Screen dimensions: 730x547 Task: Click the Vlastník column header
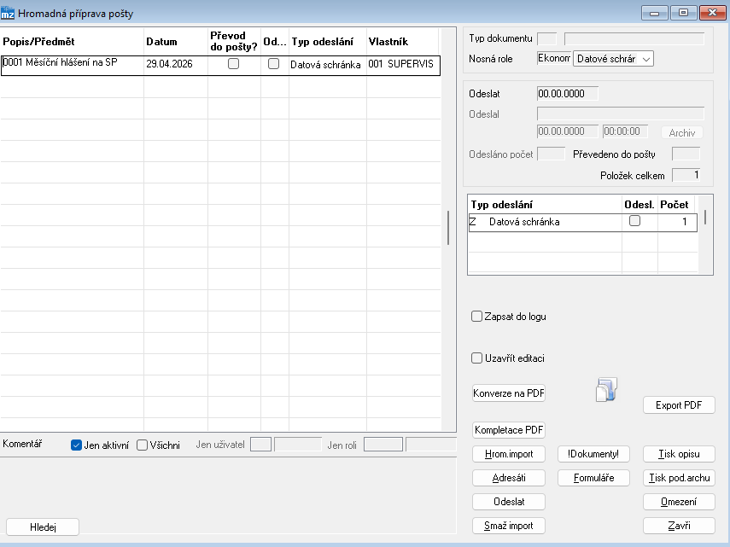pyautogui.click(x=402, y=42)
